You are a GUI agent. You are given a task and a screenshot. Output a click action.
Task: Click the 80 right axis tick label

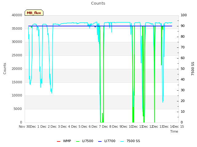tap(183, 37)
